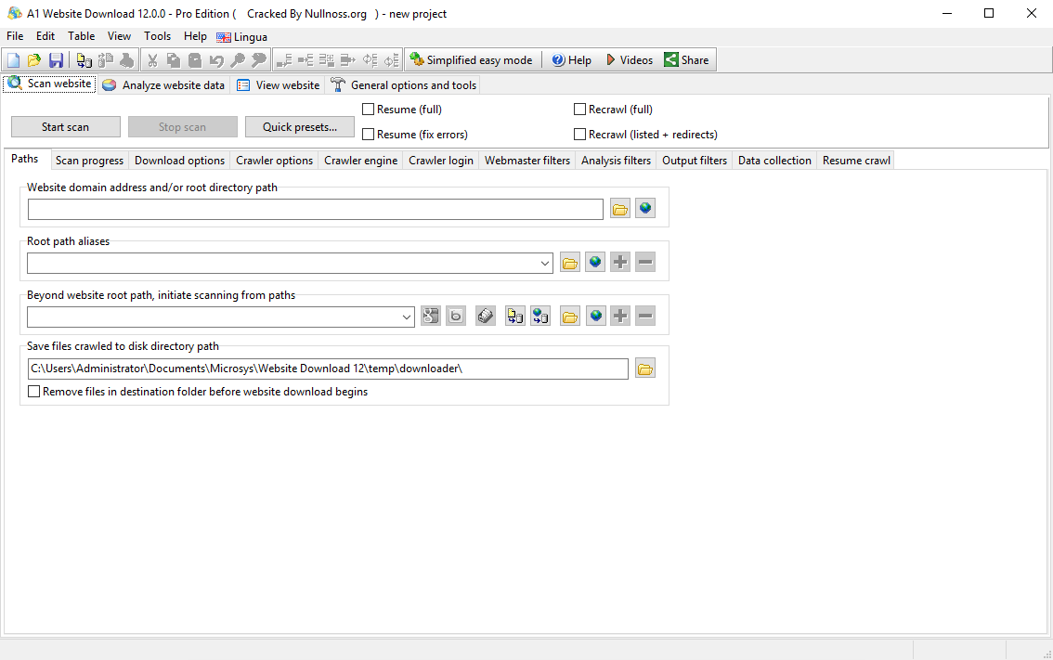Click the Undo arrow toolbar icon

[x=216, y=60]
